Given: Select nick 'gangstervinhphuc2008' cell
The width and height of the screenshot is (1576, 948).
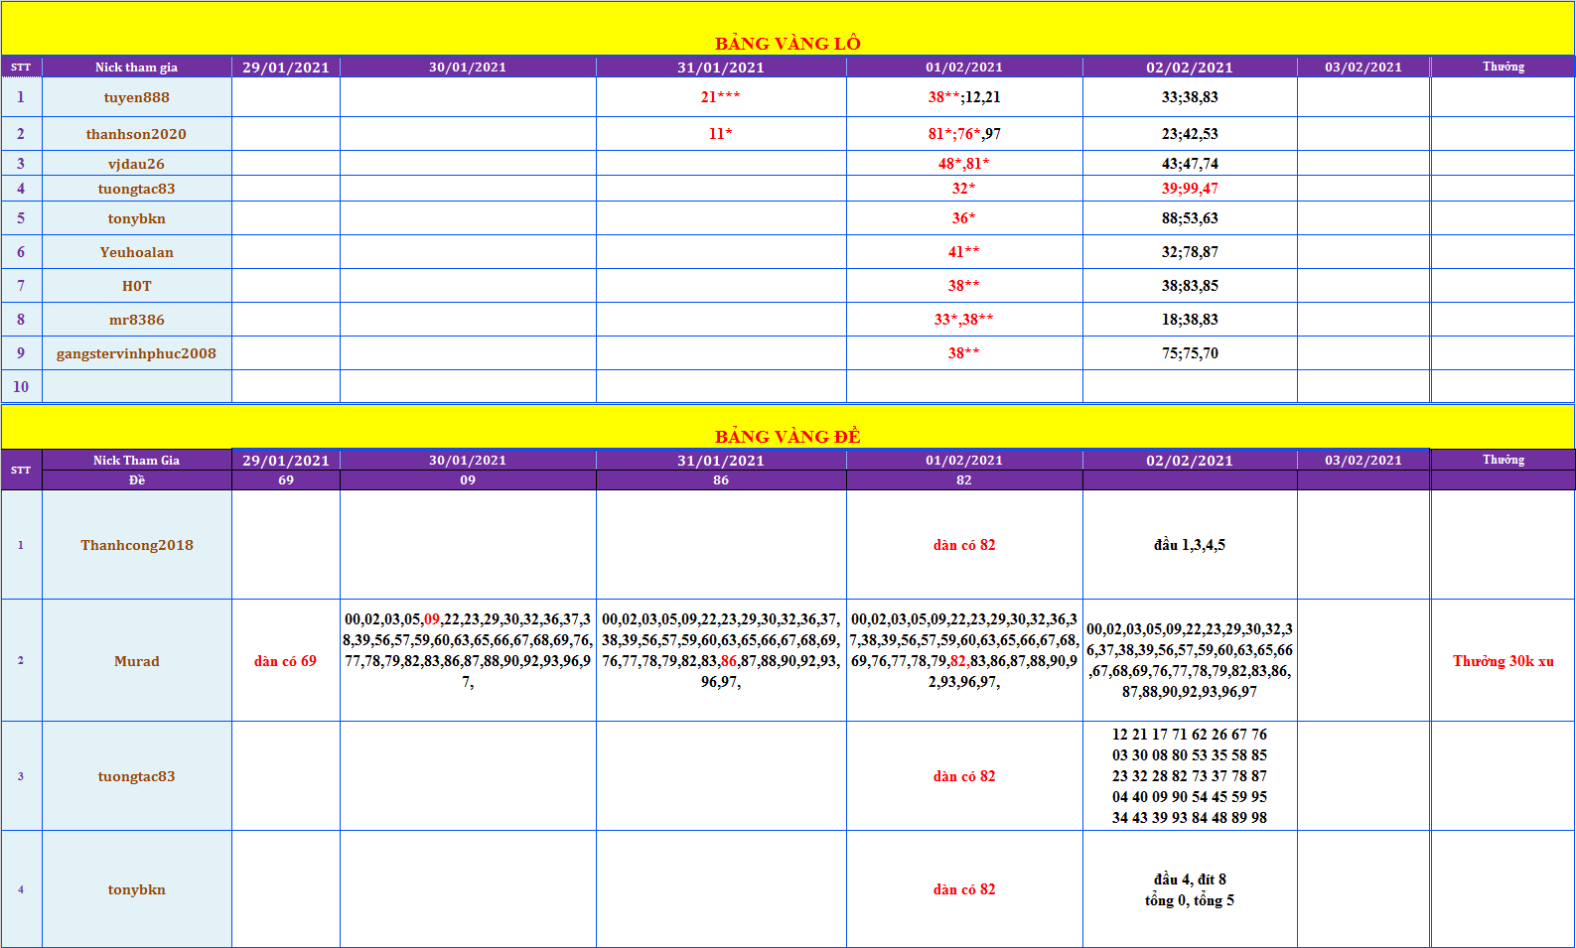Looking at the screenshot, I should (137, 353).
